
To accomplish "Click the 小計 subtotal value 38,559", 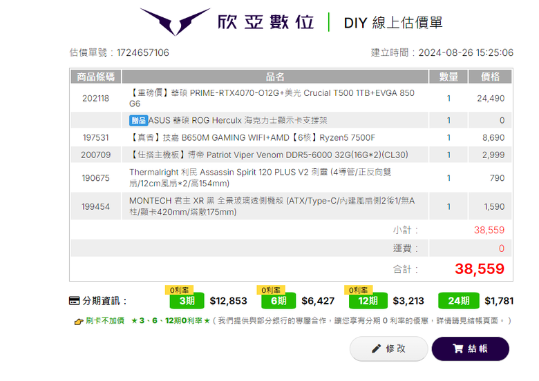I will 489,230.
